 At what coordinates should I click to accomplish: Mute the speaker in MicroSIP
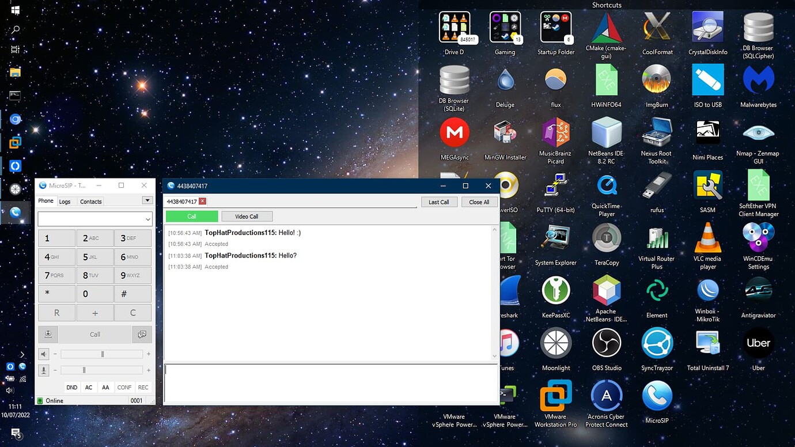point(44,354)
